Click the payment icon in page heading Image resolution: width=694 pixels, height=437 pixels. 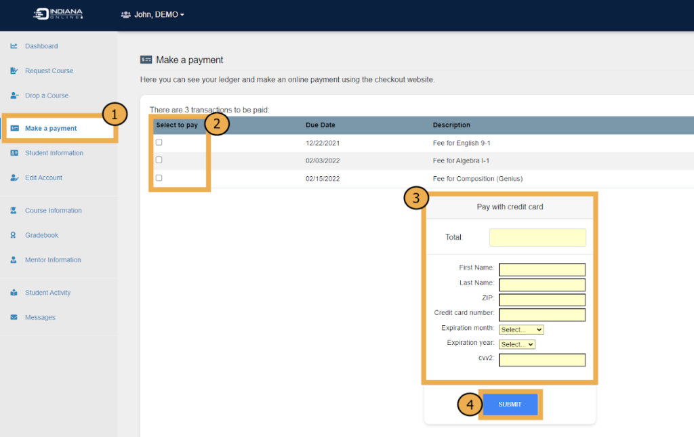146,60
